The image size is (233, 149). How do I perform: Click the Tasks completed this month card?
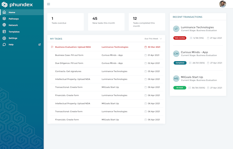(147, 22)
